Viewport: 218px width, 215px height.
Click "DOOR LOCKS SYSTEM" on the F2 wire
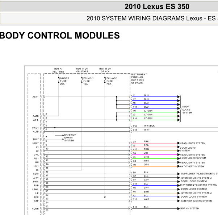(194, 197)
